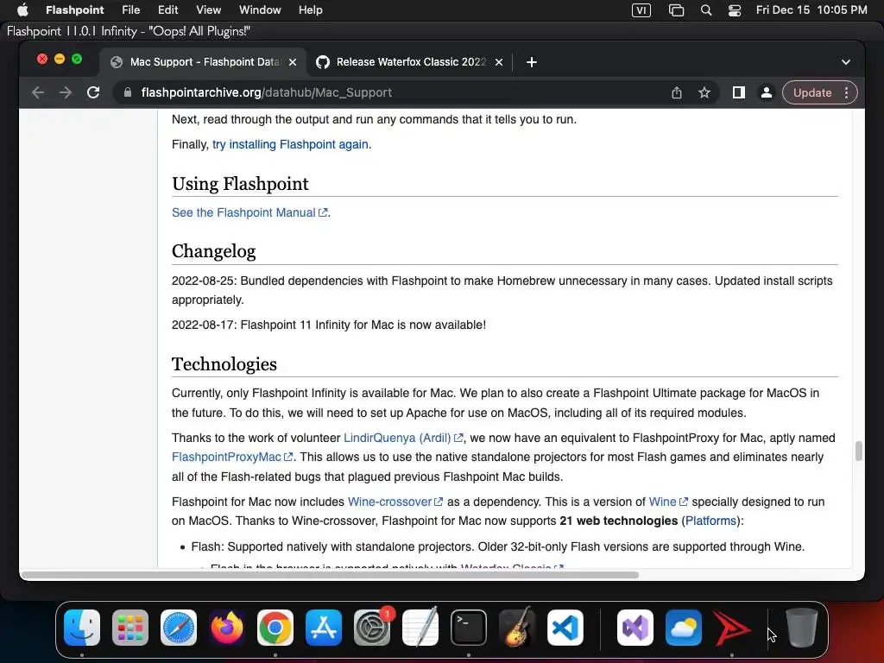Viewport: 884px width, 663px height.
Task: Close the Release Waterfox Classic tab
Action: click(499, 62)
